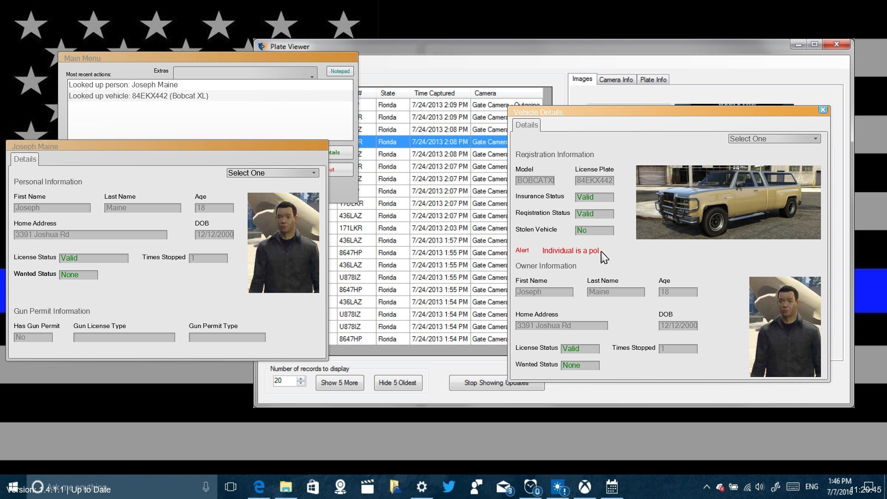Image resolution: width=887 pixels, height=499 pixels.
Task: Click the volume speaker tray icon
Action: point(759,487)
